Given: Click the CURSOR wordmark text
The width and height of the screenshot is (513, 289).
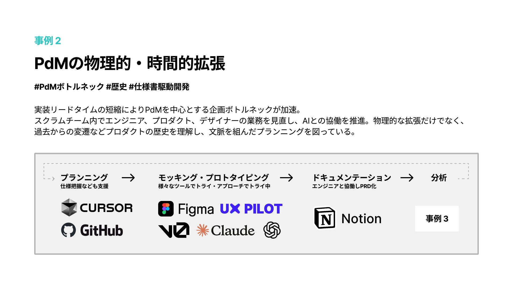Looking at the screenshot, I should (106, 208).
